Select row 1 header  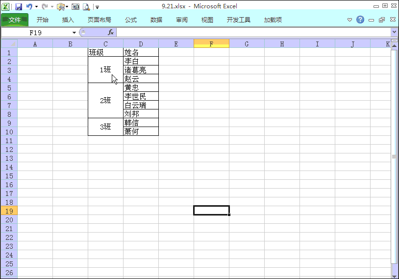[9, 52]
